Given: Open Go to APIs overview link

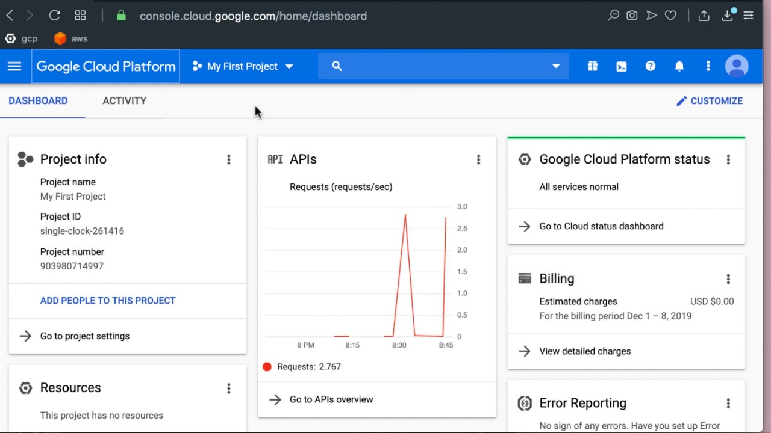Looking at the screenshot, I should click(331, 399).
